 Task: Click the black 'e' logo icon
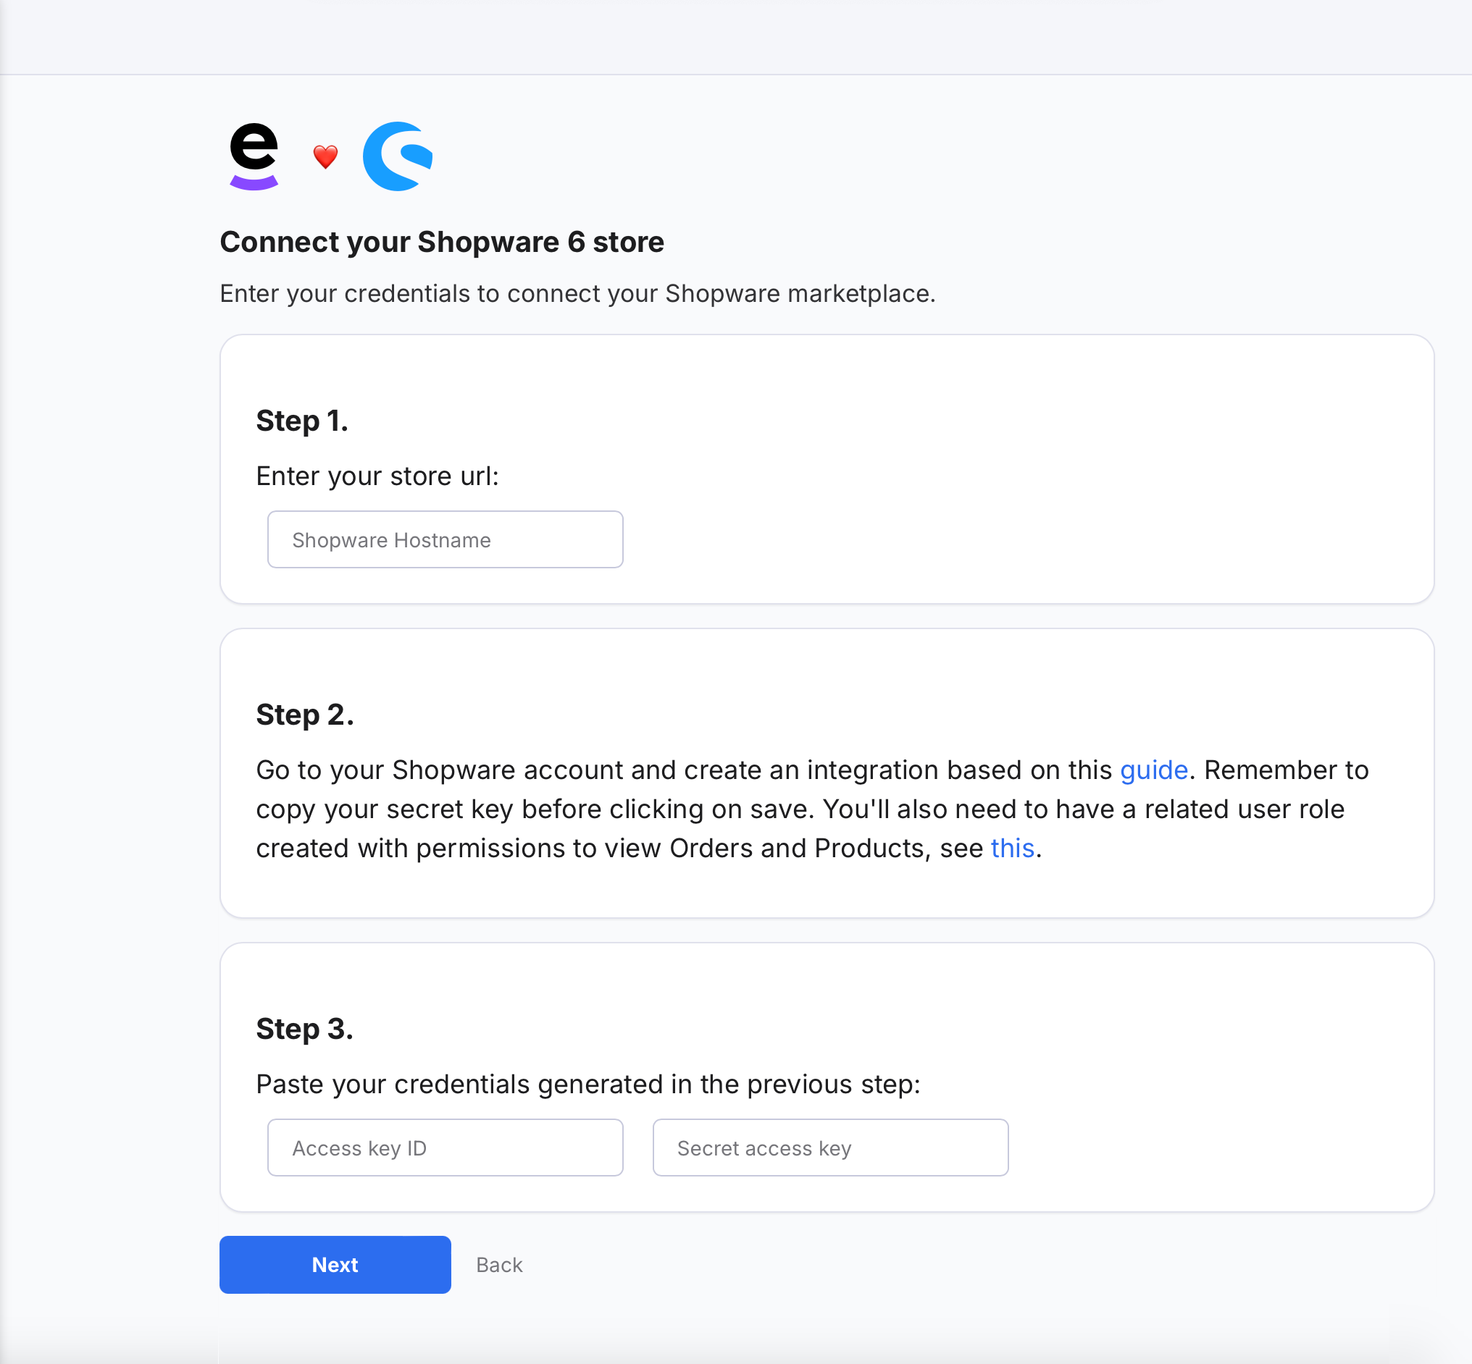click(254, 156)
